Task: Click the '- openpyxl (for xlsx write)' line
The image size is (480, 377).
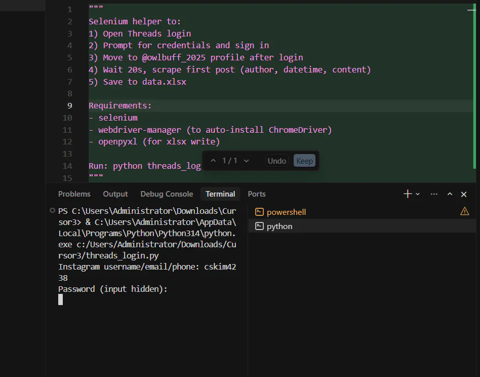Action: [x=154, y=141]
